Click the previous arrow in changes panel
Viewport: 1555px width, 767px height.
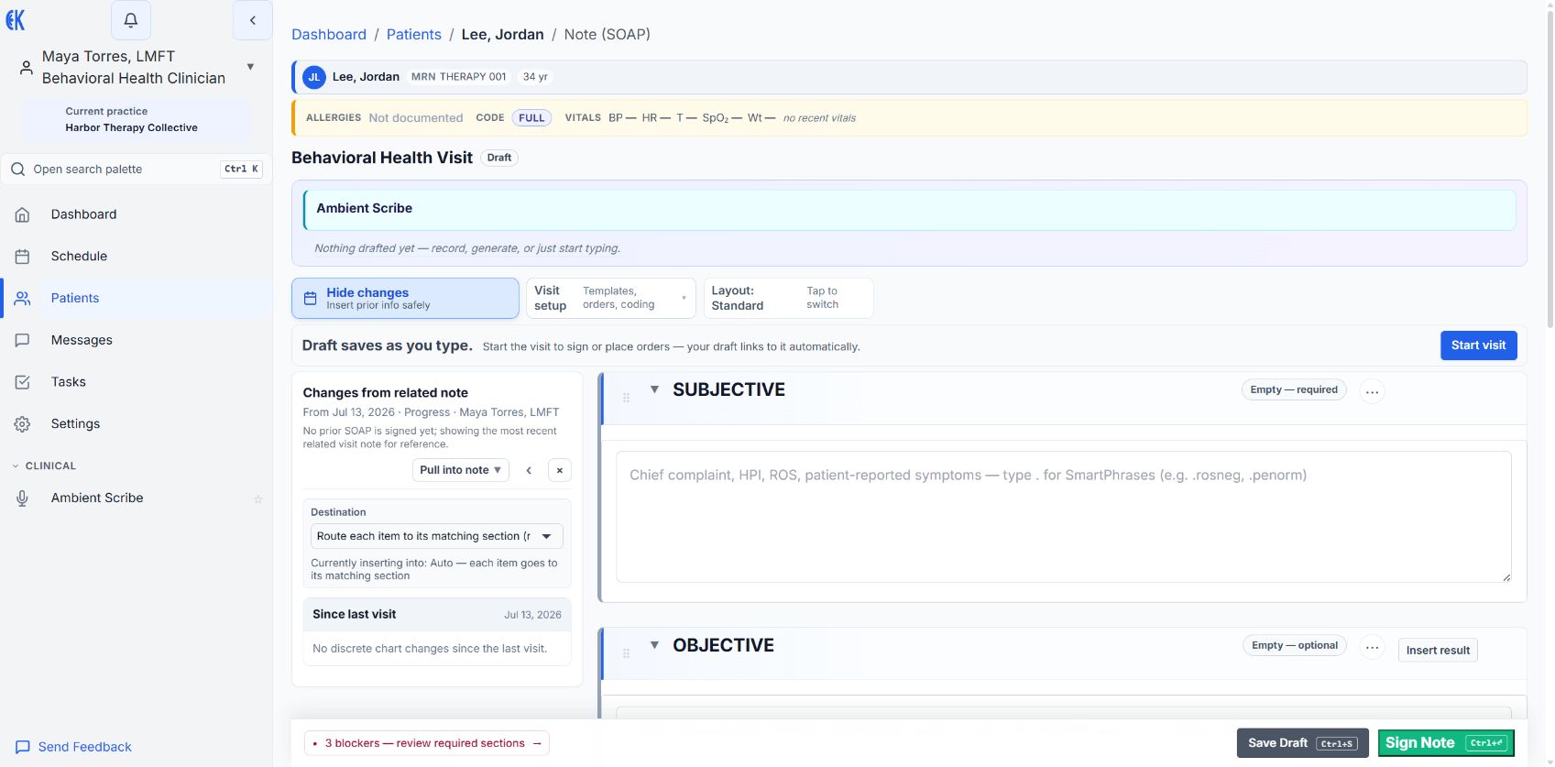coord(529,470)
